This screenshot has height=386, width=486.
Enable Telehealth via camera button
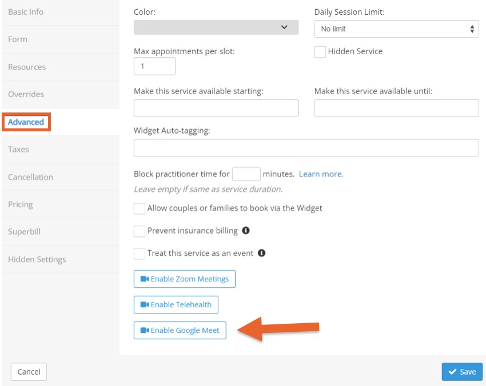[176, 304]
